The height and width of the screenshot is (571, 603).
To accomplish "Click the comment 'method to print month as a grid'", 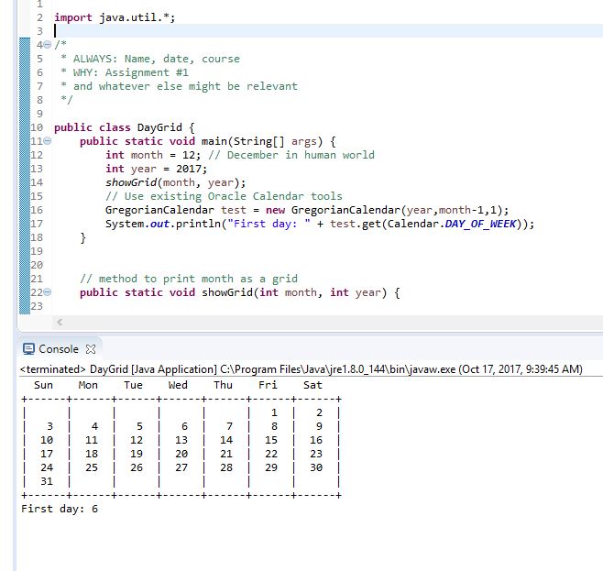I will [x=189, y=279].
